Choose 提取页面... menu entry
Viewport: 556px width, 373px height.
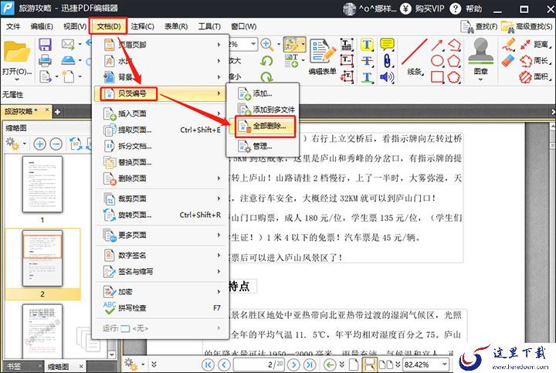[x=161, y=130]
